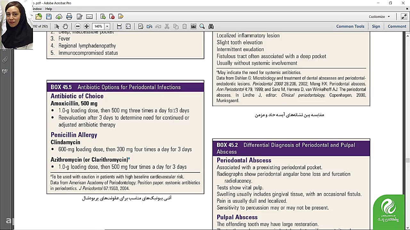The width and height of the screenshot is (410, 230).
Task: Click 'Immunocompromised status' list item
Action: [88, 53]
